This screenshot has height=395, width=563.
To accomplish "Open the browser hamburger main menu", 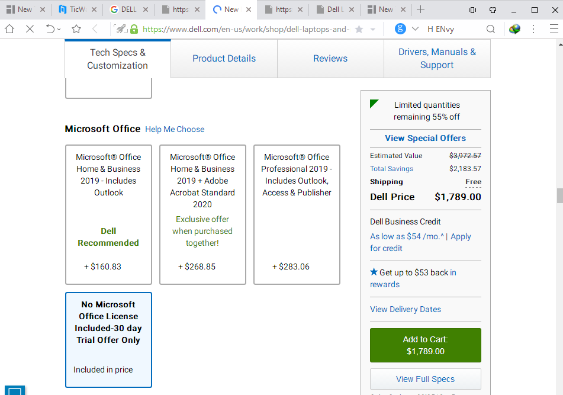I will (x=554, y=29).
